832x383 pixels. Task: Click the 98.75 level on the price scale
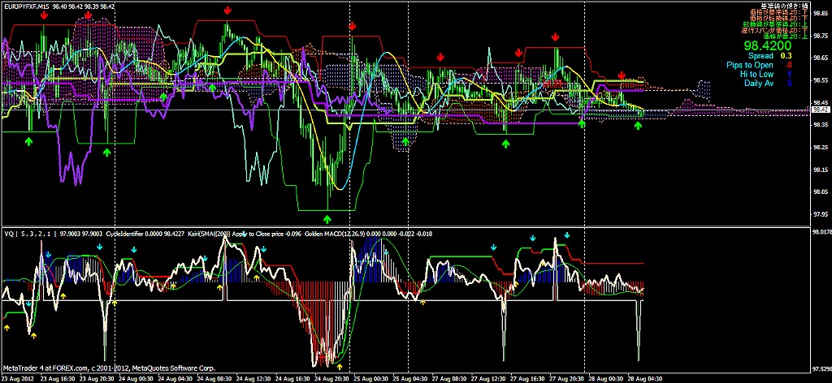click(x=821, y=34)
